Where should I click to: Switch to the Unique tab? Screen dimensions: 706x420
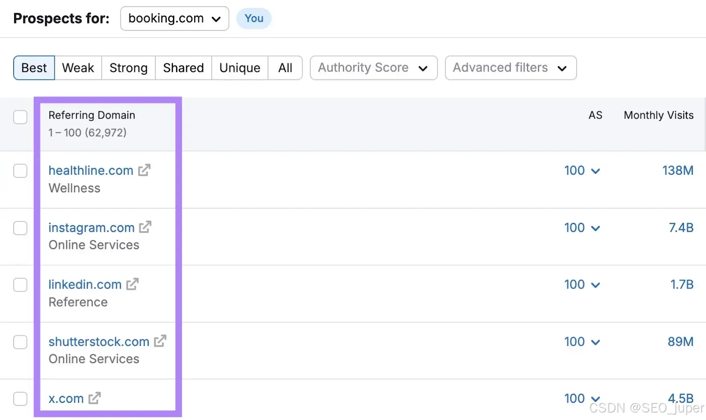click(240, 68)
